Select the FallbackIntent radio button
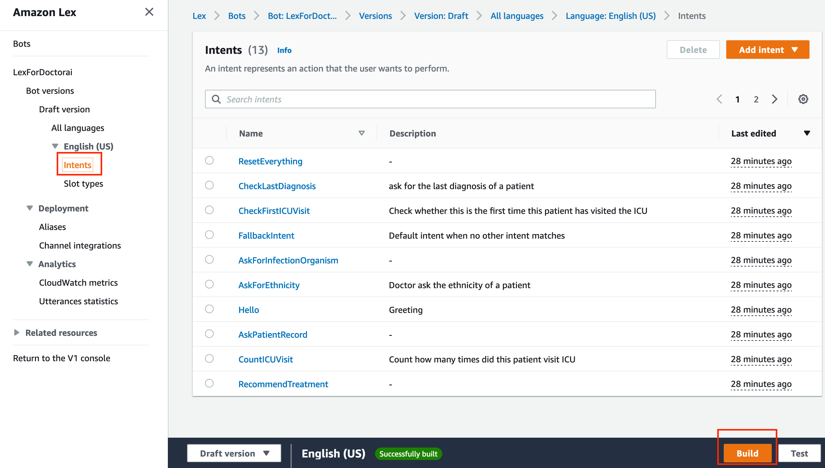This screenshot has height=468, width=825. pos(209,235)
